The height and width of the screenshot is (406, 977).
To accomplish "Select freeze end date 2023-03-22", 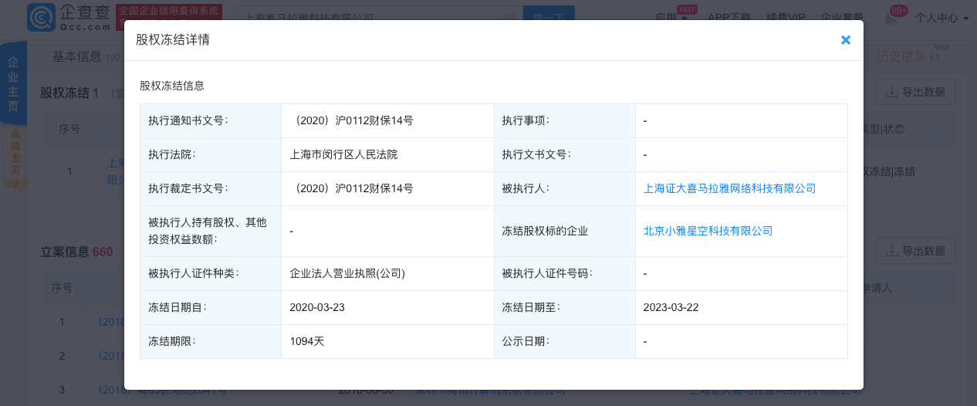I will pyautogui.click(x=671, y=307).
